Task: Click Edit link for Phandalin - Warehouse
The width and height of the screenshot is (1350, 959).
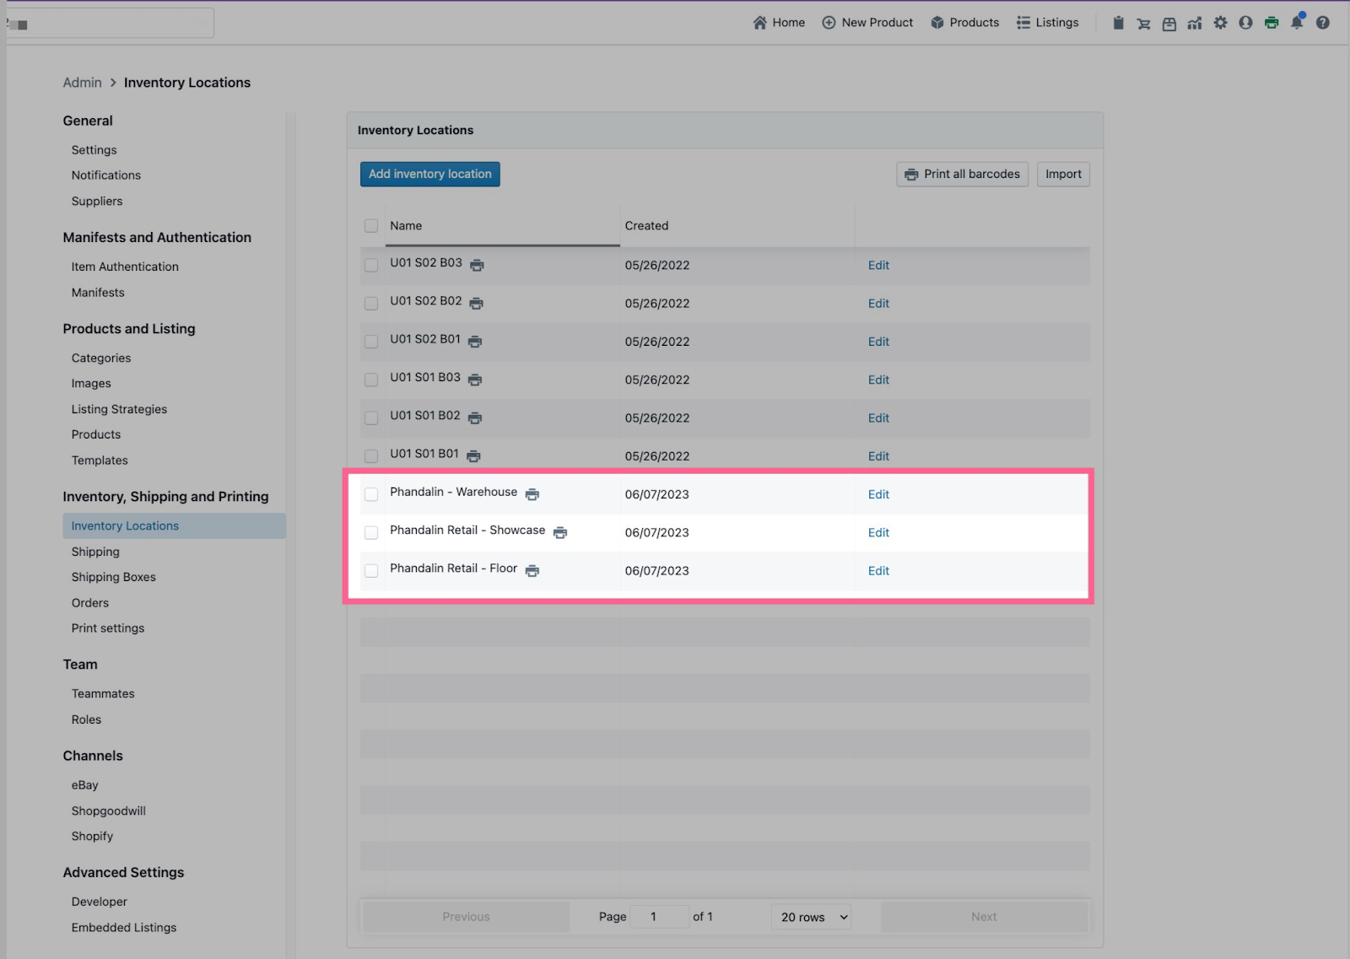Action: click(878, 494)
